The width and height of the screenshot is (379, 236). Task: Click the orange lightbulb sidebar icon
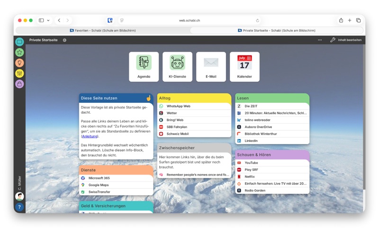point(19,63)
